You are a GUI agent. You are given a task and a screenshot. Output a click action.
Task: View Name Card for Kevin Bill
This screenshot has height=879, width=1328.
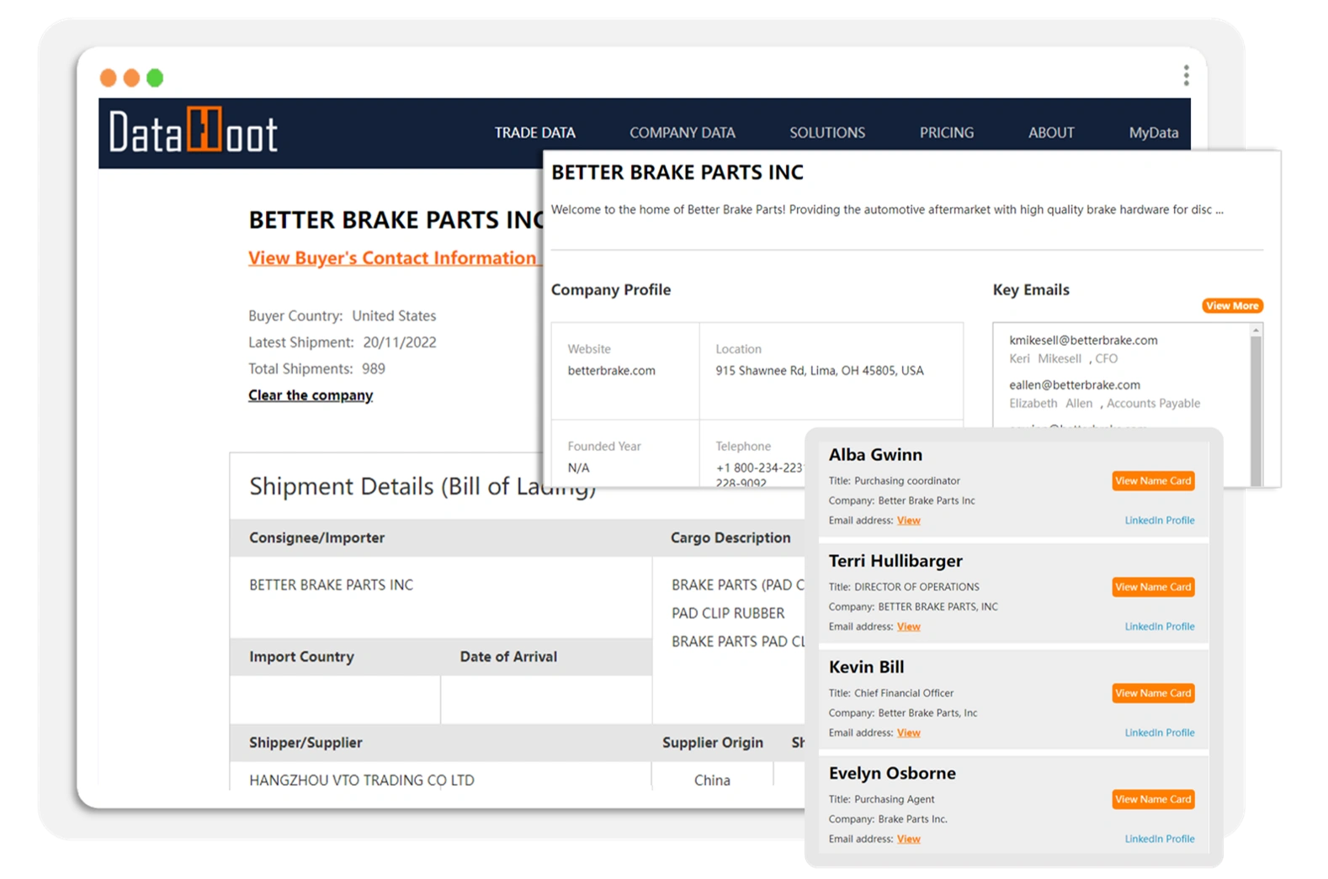click(x=1153, y=693)
